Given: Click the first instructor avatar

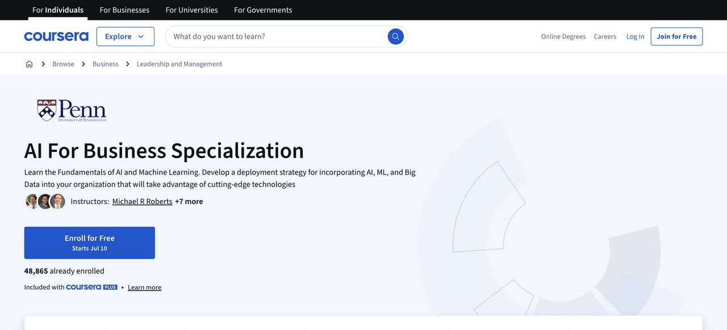Looking at the screenshot, I should coord(32,201).
